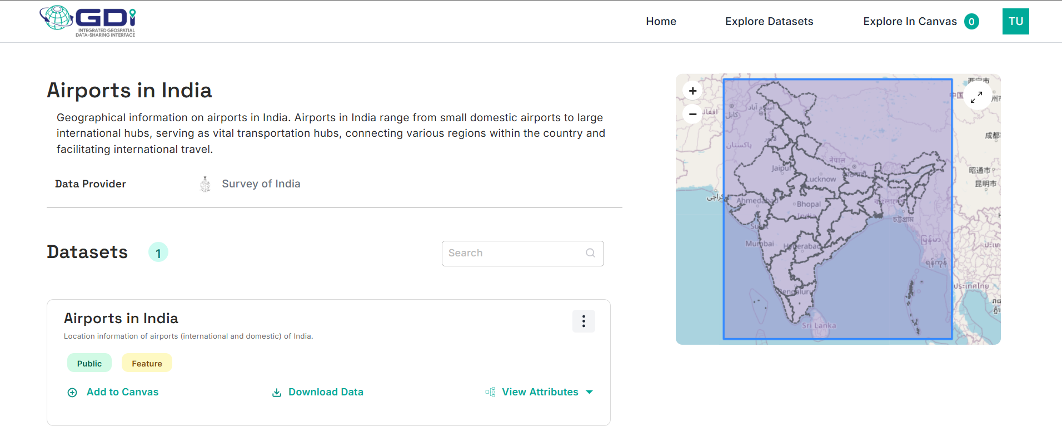1062x446 pixels.
Task: Click the GDI logo
Action: point(88,21)
